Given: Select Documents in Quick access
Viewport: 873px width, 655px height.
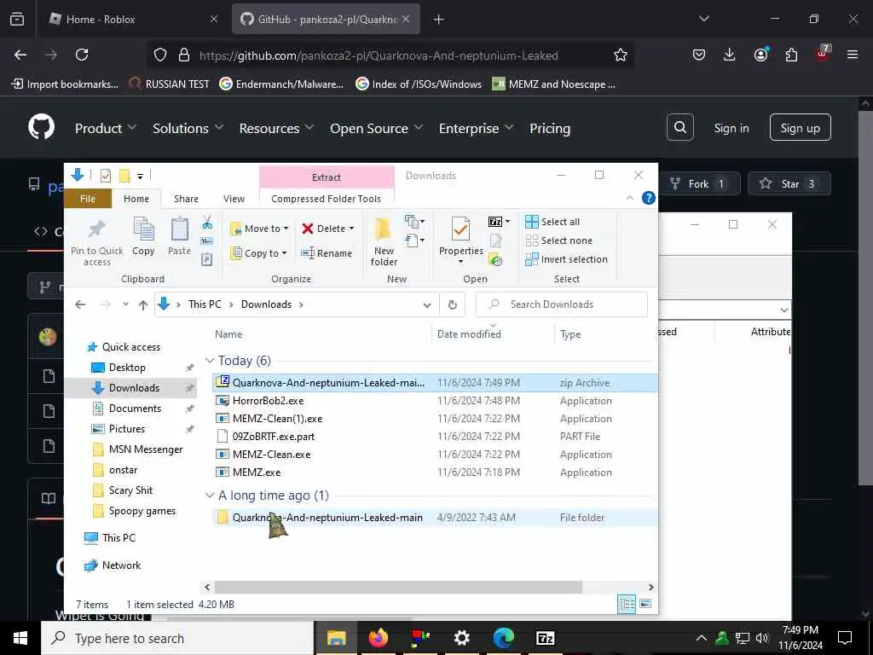Looking at the screenshot, I should [x=135, y=409].
